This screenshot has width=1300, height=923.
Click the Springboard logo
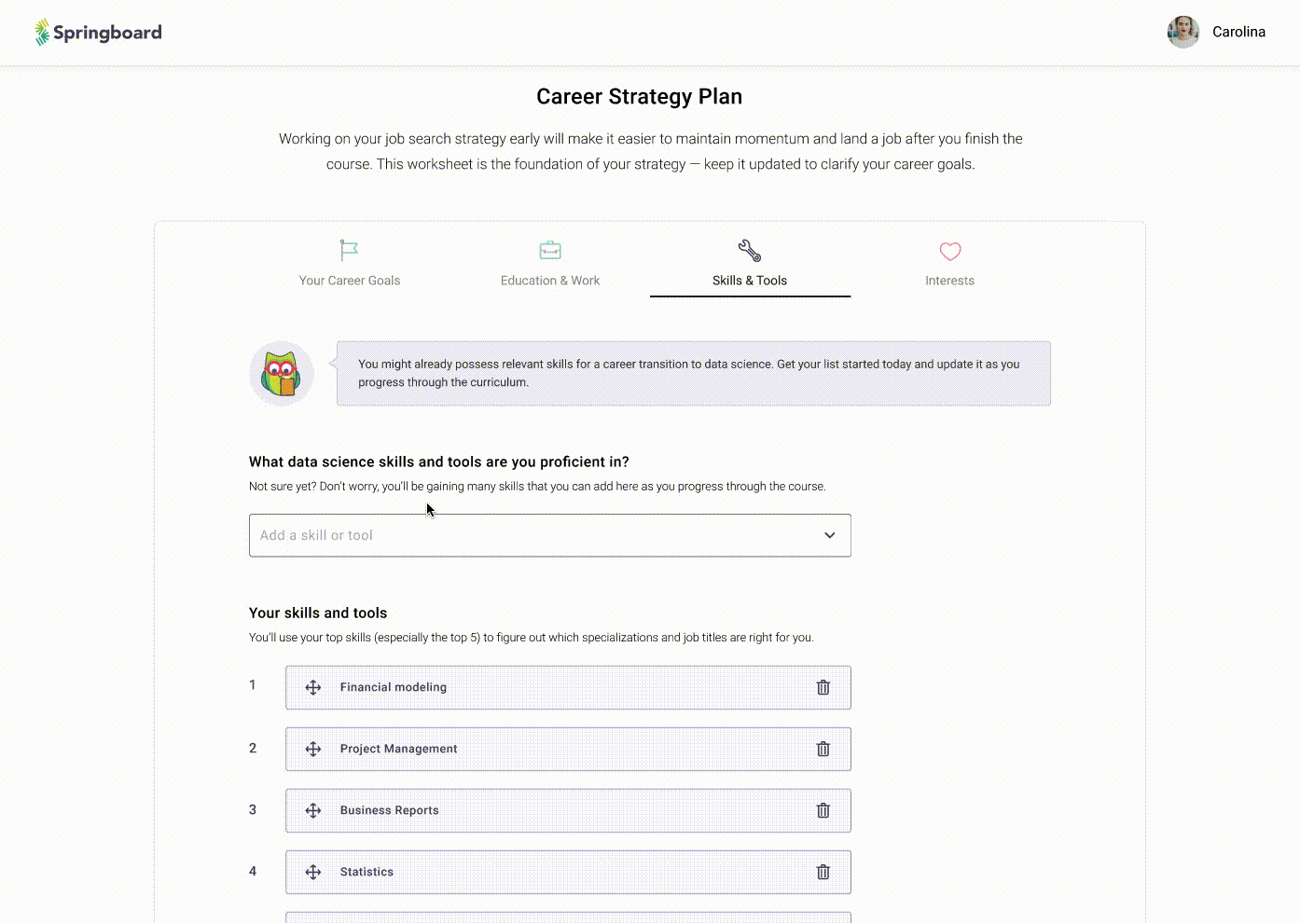[98, 33]
